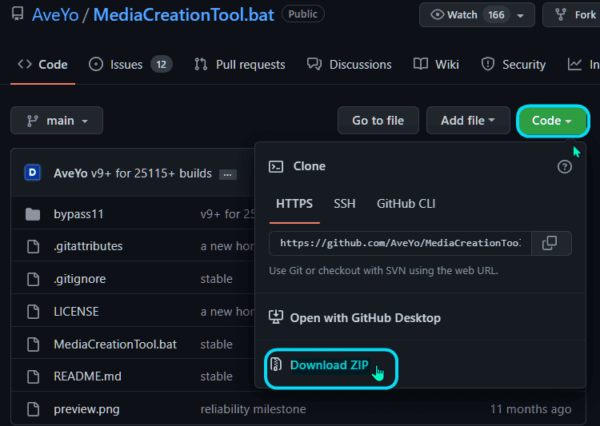Click the AveYo commit author avatar
This screenshot has height=426, width=600.
[33, 173]
